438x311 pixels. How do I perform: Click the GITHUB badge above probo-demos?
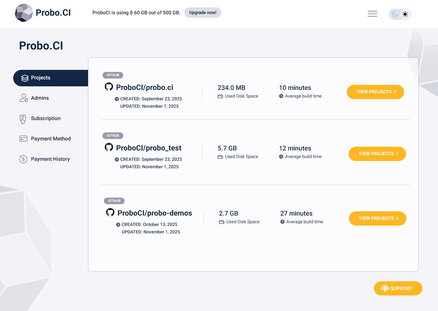114,201
